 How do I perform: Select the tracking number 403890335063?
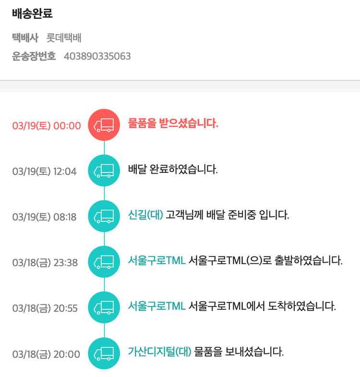pos(97,56)
